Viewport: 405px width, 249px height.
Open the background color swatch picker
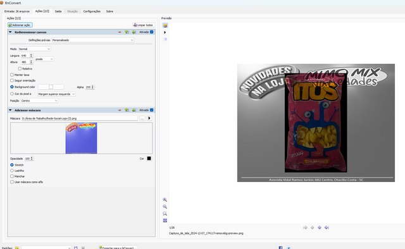pyautogui.click(x=51, y=87)
